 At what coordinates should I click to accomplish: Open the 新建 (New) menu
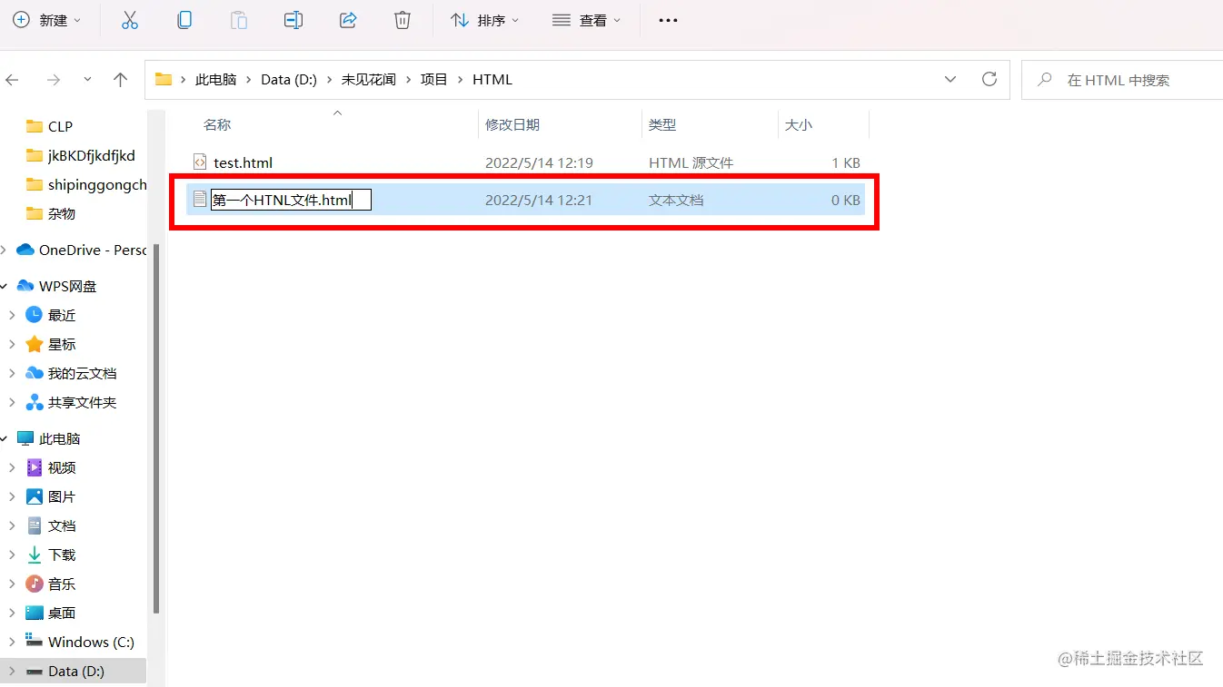(46, 20)
